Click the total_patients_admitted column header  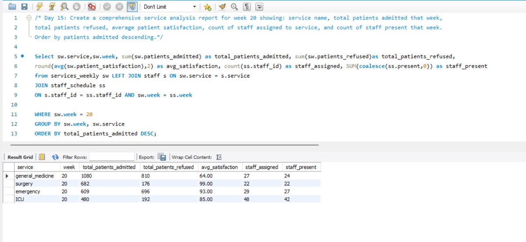click(109, 167)
